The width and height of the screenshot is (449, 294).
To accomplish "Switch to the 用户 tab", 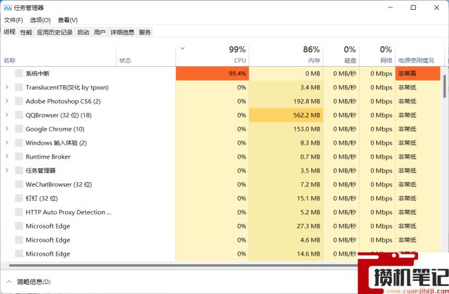I will point(100,32).
